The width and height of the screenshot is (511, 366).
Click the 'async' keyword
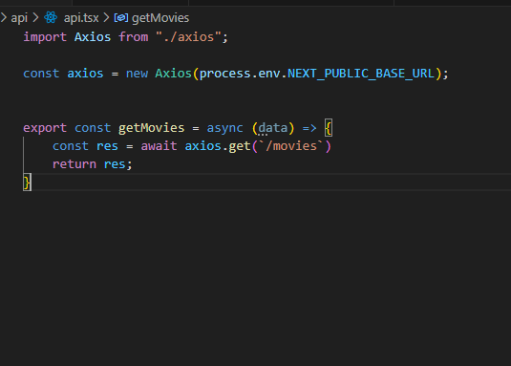[224, 128]
